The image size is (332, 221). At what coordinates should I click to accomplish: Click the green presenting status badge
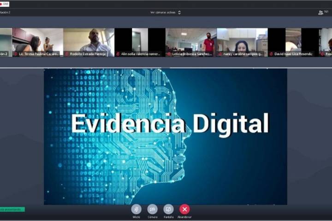click(12, 209)
